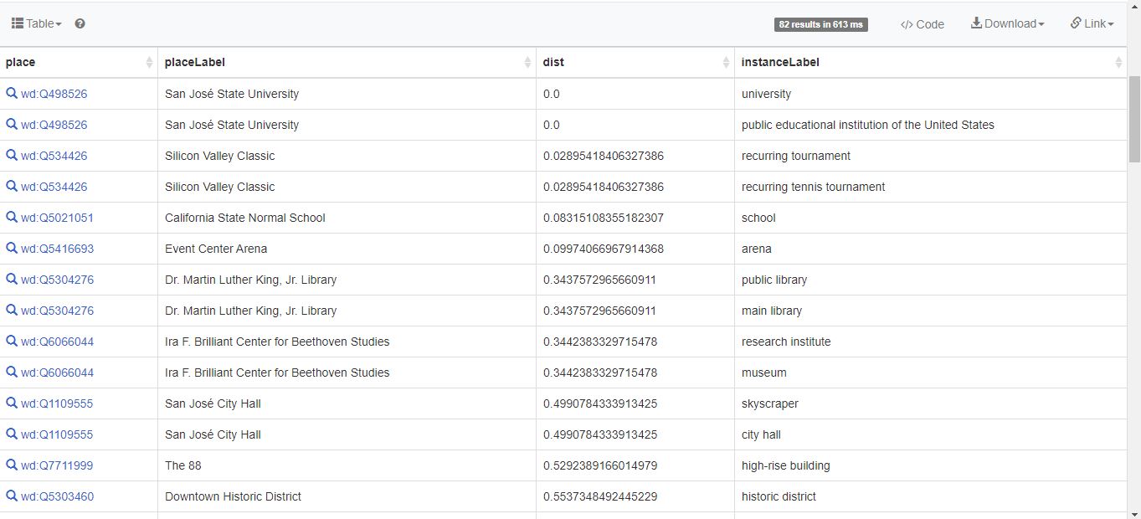1141x519 pixels.
Task: Select the 'research institute' cell
Action: [x=930, y=342]
